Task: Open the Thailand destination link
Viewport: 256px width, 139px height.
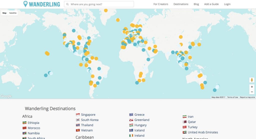Action: pyautogui.click(x=87, y=125)
